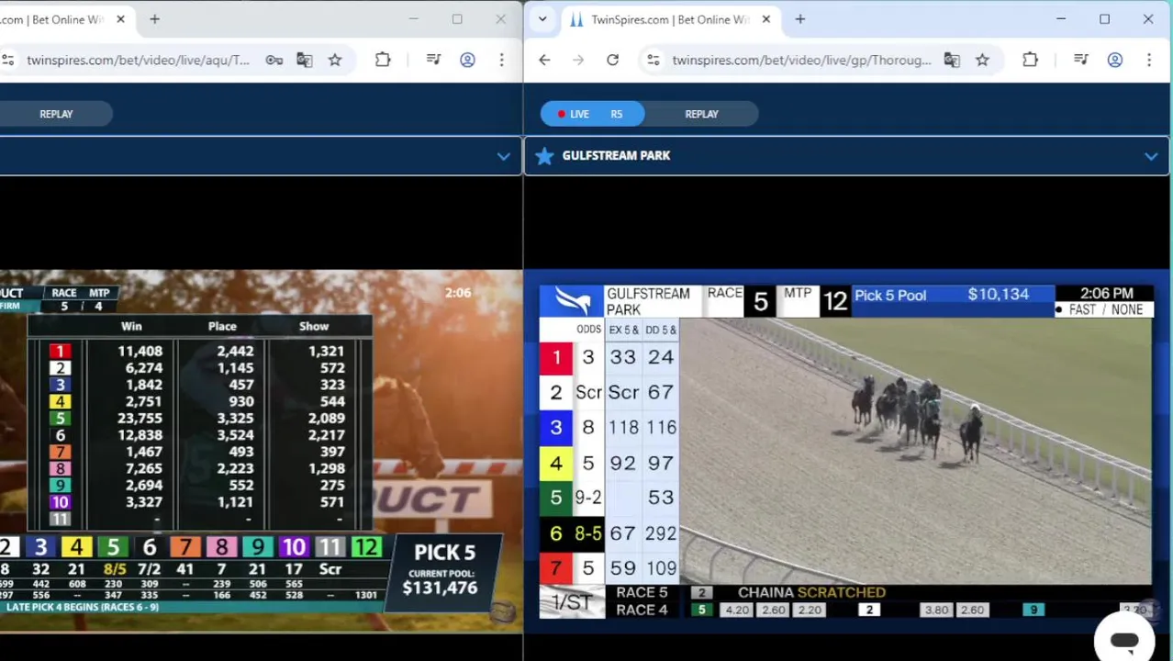Select the TwinSpires.com tab in right window

[x=671, y=18]
